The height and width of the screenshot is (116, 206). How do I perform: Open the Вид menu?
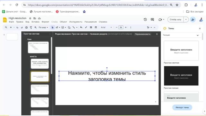[x=27, y=22]
